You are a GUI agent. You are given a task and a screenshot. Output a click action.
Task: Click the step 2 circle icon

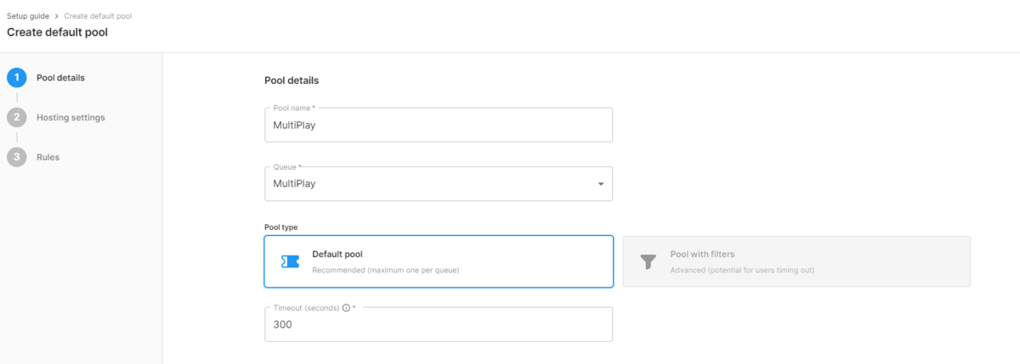point(17,117)
